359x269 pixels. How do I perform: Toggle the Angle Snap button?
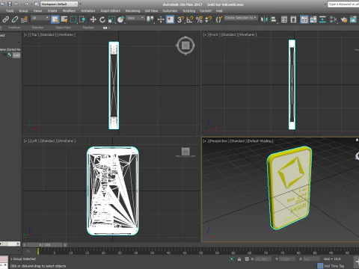[190, 19]
